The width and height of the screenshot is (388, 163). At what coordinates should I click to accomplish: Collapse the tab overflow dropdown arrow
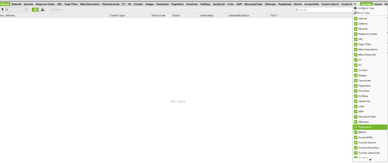click(x=355, y=4)
